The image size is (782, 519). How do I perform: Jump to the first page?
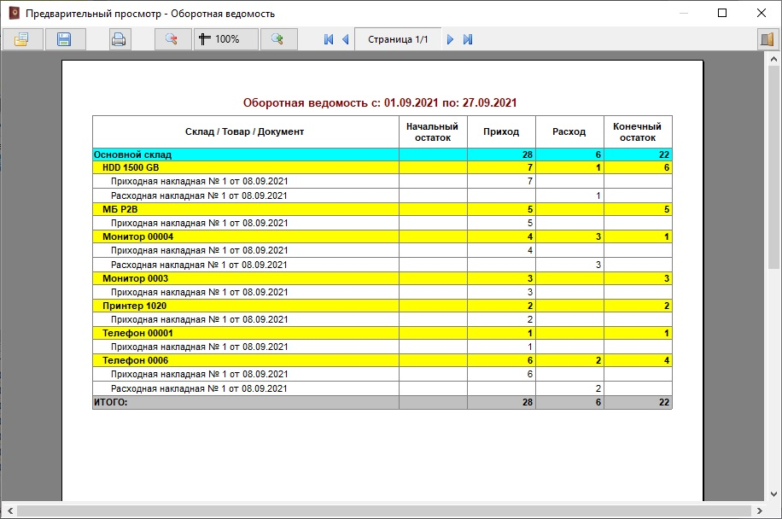[329, 39]
